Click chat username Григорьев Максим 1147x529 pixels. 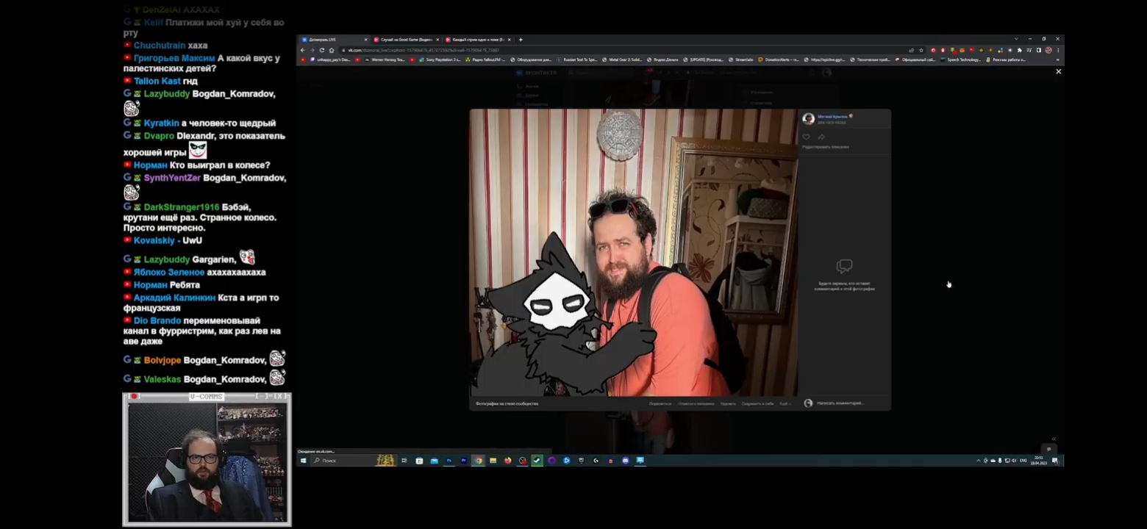click(174, 58)
